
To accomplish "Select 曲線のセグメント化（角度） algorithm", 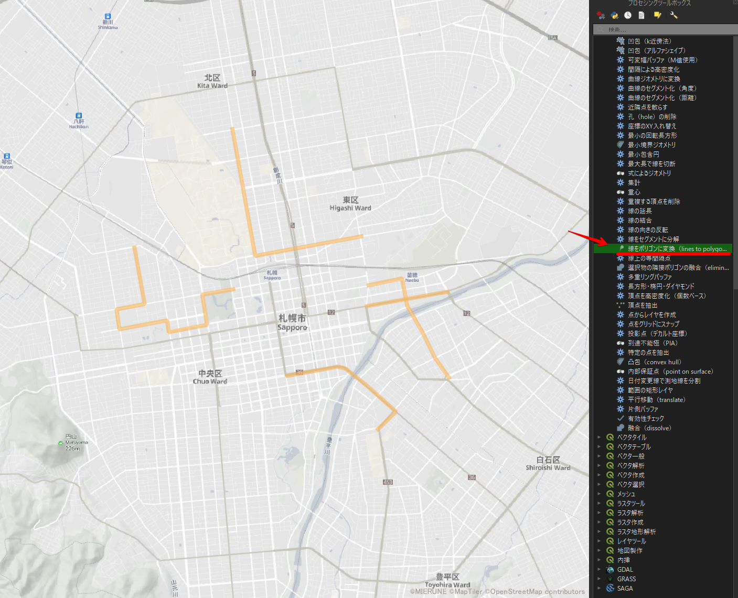I will 662,88.
